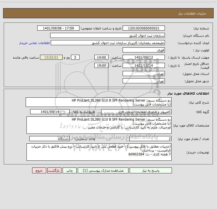Viewport: 217px width, 209px height.
Task: Select the need number field 1201003065000021
Action: point(144,28)
